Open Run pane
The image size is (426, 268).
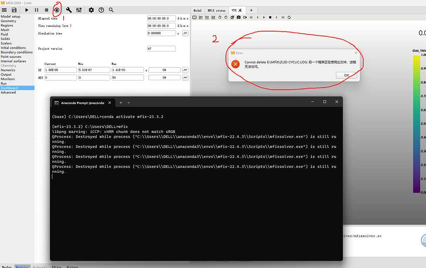pos(4,84)
